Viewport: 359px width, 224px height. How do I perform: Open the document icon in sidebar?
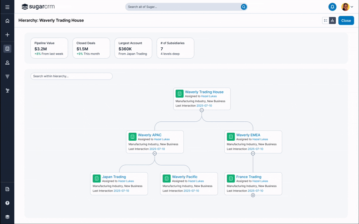click(x=7, y=189)
